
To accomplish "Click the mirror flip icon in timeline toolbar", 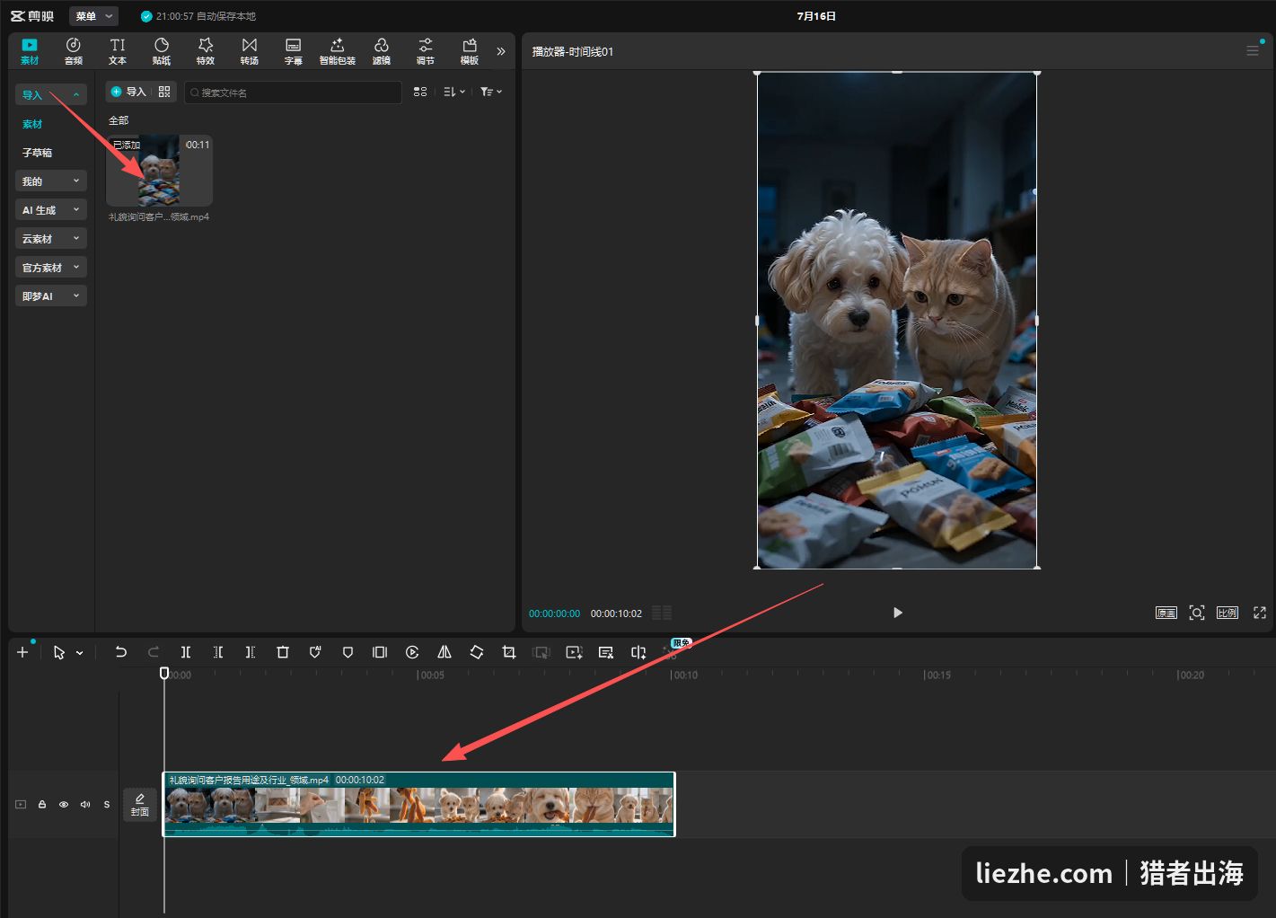I will pos(444,652).
